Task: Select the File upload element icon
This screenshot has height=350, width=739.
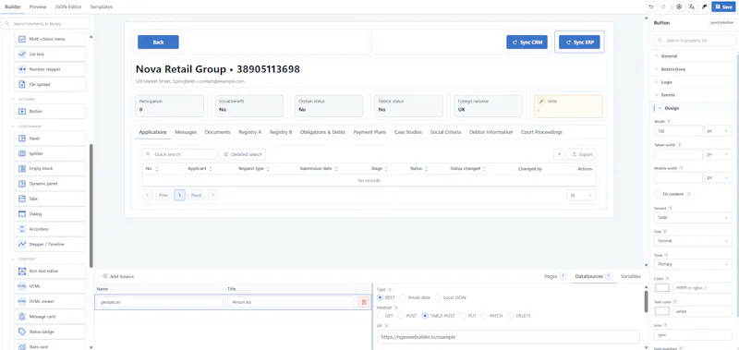Action: [21, 84]
